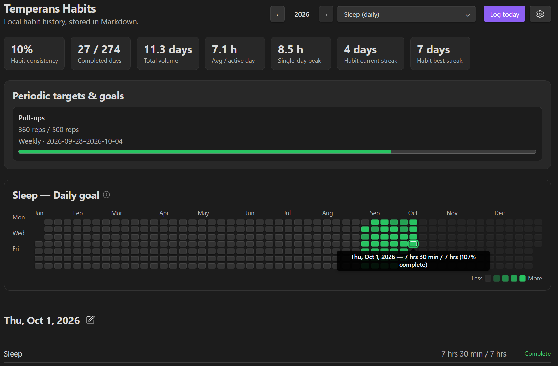558x366 pixels.
Task: Click the 360 reps / 500 reps text
Action: point(48,130)
